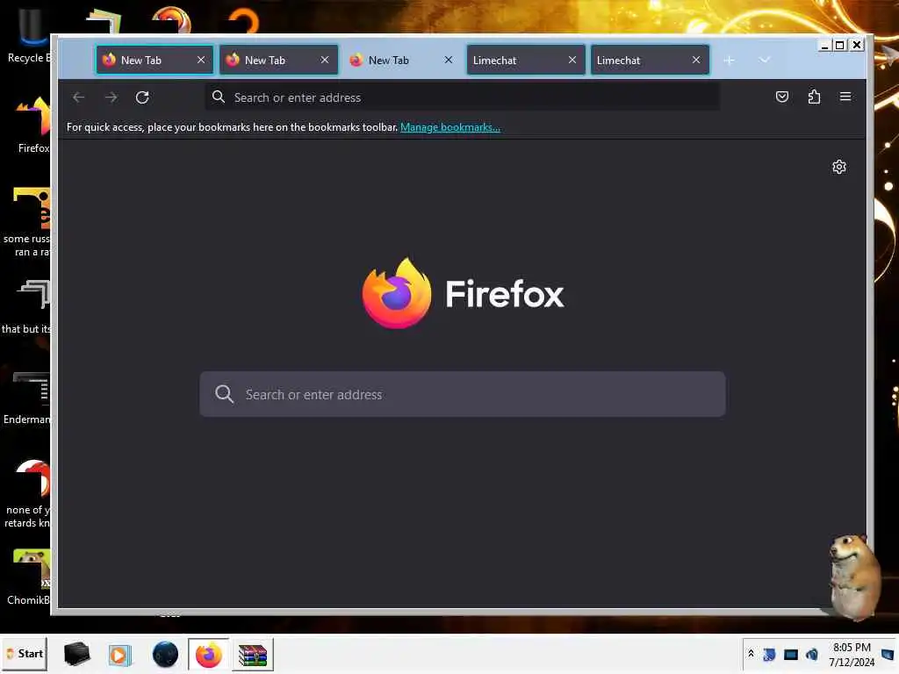The image size is (899, 674).
Task: Close the third New Tab
Action: click(449, 61)
